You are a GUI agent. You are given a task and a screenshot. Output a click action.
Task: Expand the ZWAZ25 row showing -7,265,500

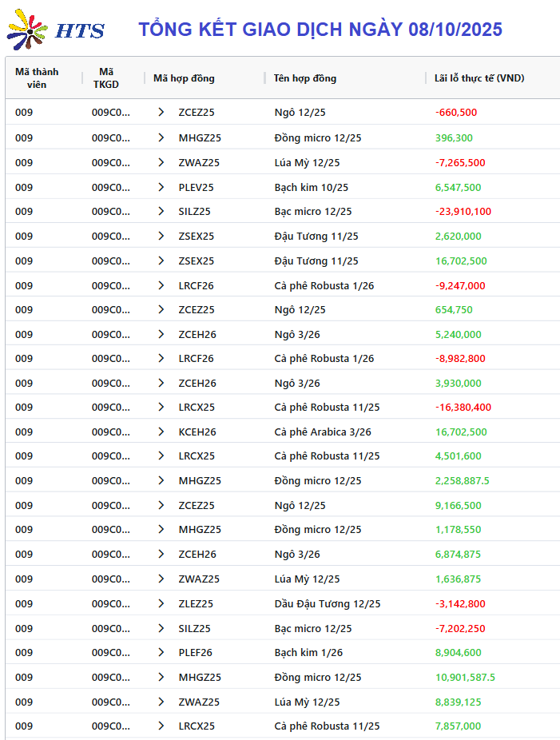tap(161, 162)
